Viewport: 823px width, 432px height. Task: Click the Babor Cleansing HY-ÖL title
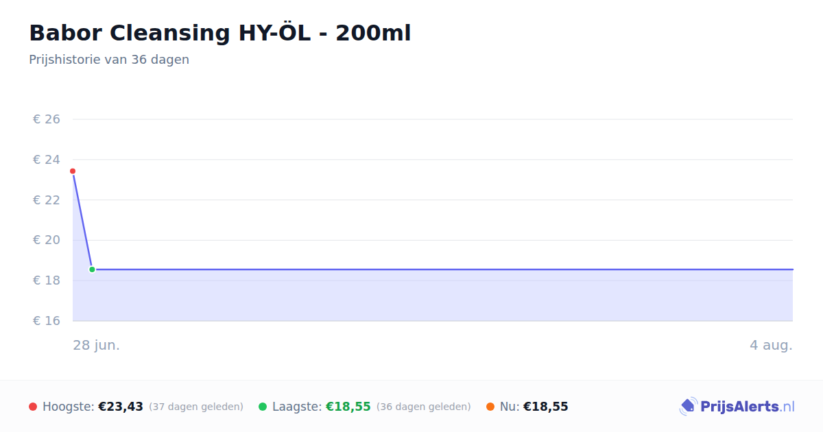pyautogui.click(x=220, y=33)
